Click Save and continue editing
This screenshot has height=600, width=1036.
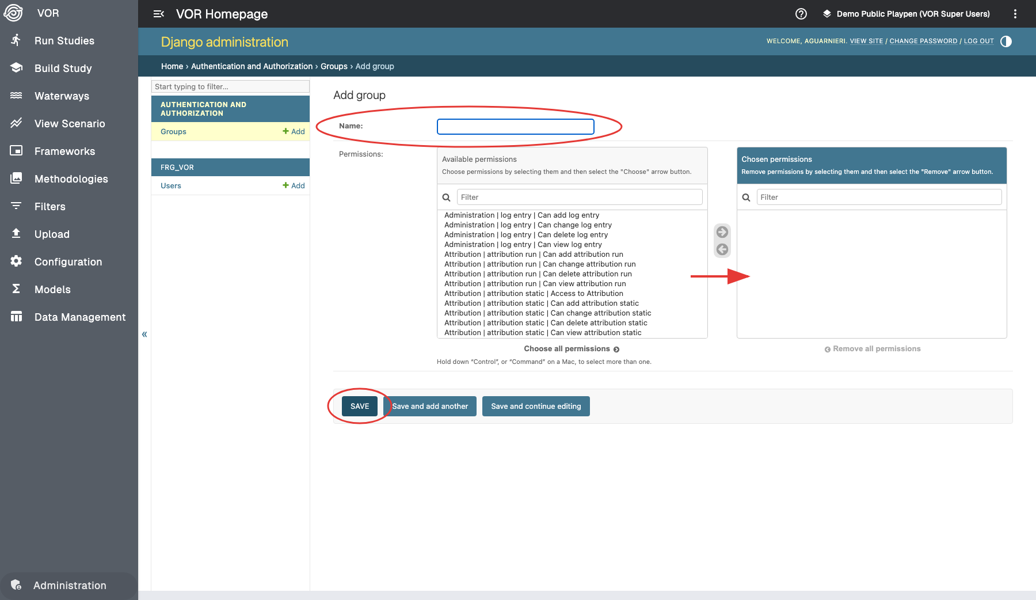coord(535,407)
